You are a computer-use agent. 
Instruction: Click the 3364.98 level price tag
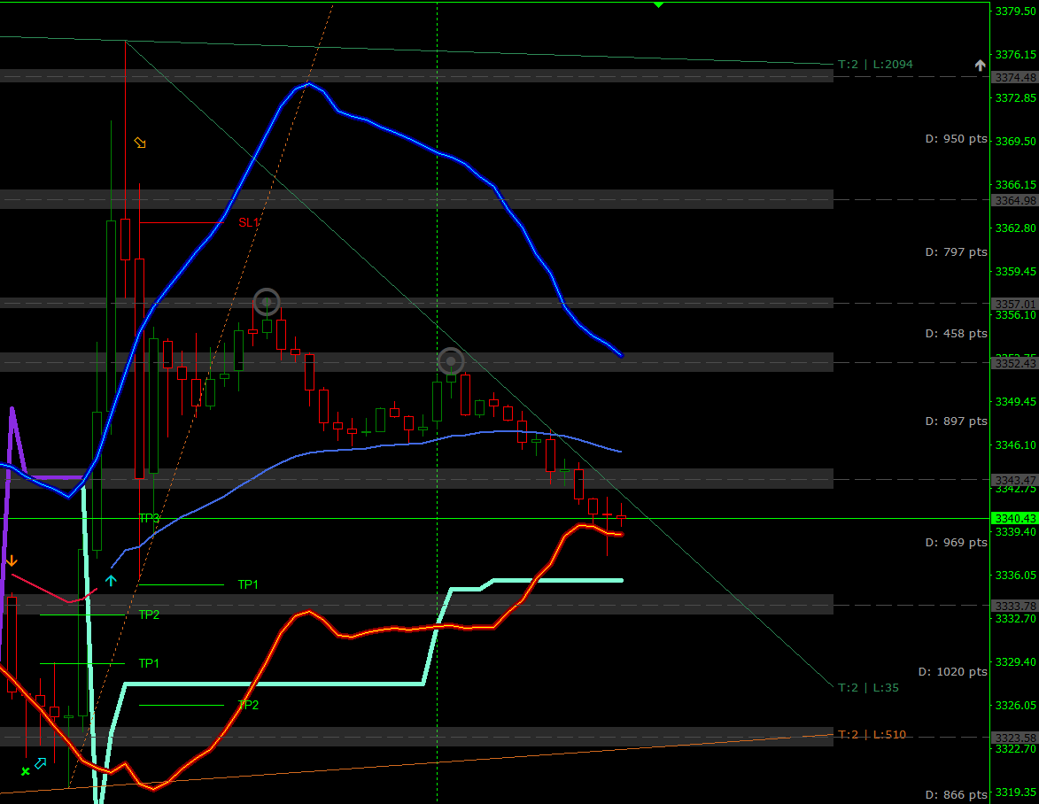tap(1015, 200)
